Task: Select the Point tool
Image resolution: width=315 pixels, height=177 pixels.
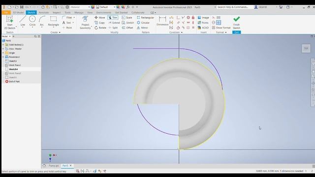Action: pyautogui.click(x=67, y=28)
